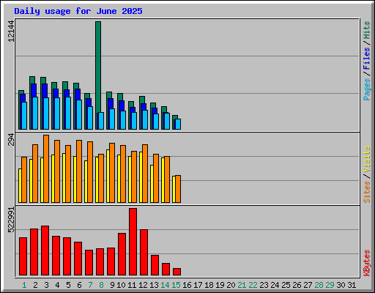375x293 pixels.
Task: Click day 4 on the x-axis
Action: [x=57, y=285]
